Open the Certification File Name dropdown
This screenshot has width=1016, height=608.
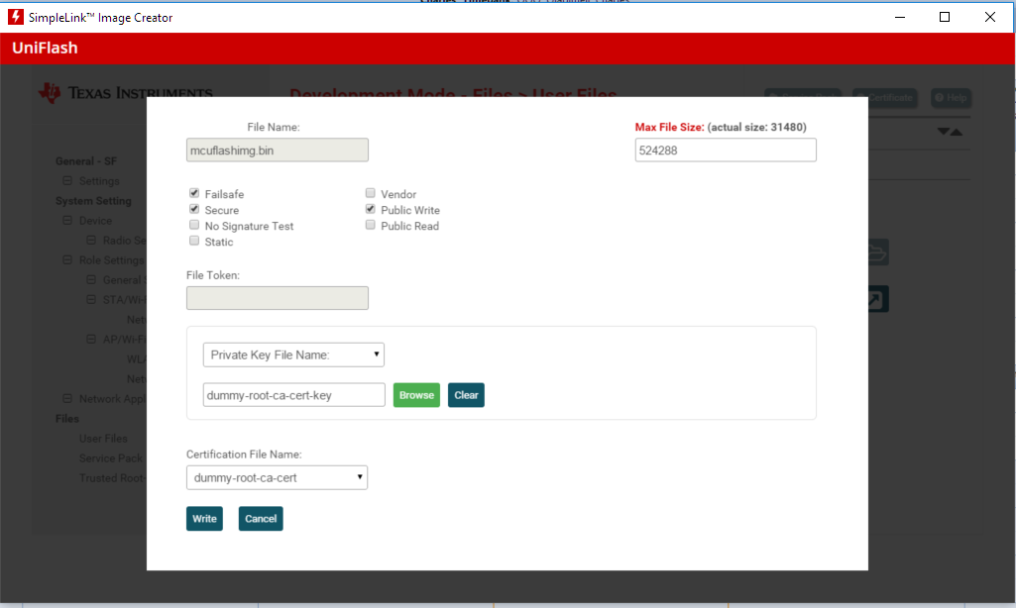click(277, 478)
